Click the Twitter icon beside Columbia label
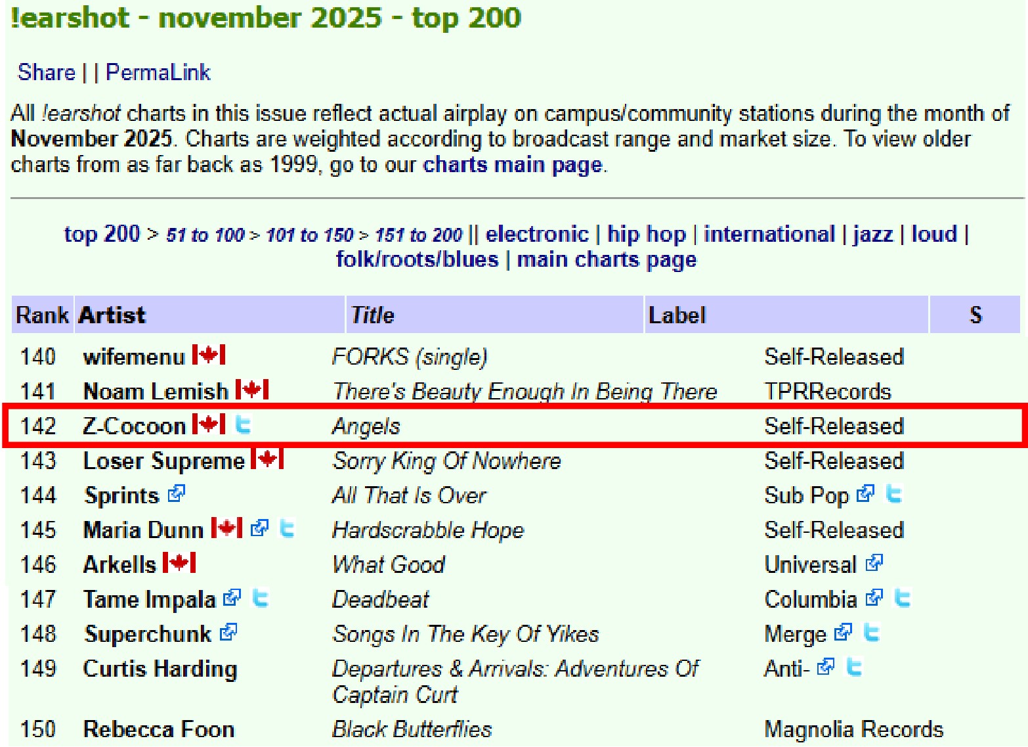The image size is (1028, 747). tap(903, 599)
